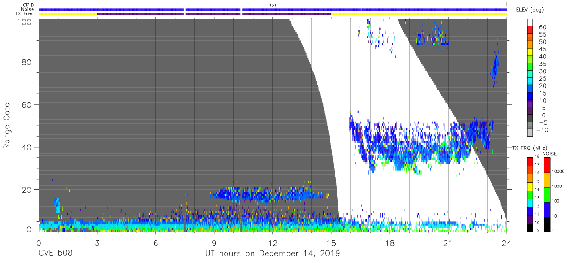570x263 pixels.
Task: Pick the red top swatch of TX FRQ colorbar
Action: [531, 161]
